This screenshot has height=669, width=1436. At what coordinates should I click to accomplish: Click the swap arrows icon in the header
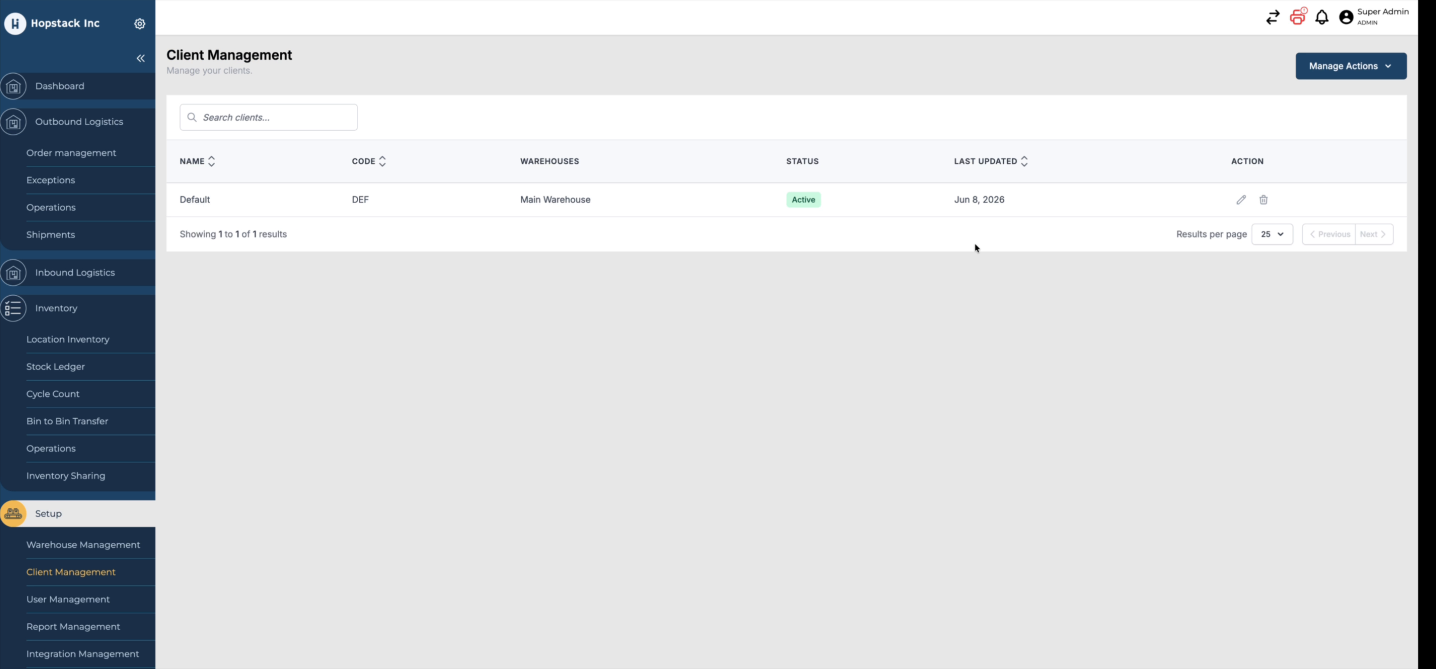coord(1273,17)
